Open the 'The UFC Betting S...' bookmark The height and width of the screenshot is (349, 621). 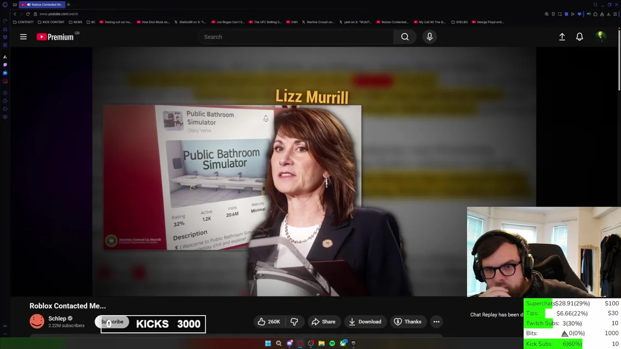265,22
